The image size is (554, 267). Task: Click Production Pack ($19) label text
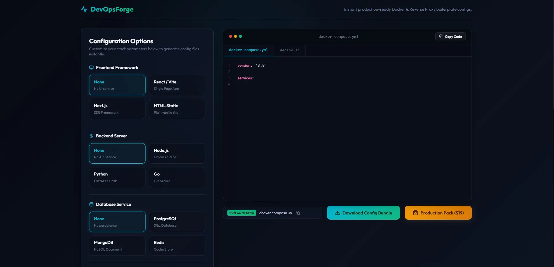click(x=442, y=213)
